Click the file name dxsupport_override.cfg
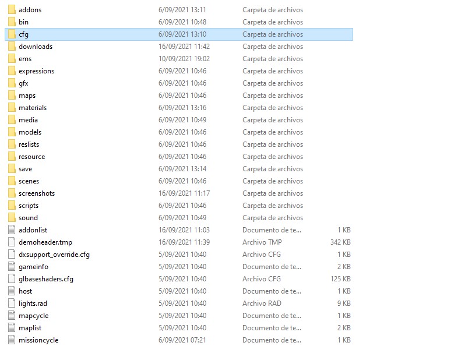The image size is (465, 346). (x=54, y=255)
